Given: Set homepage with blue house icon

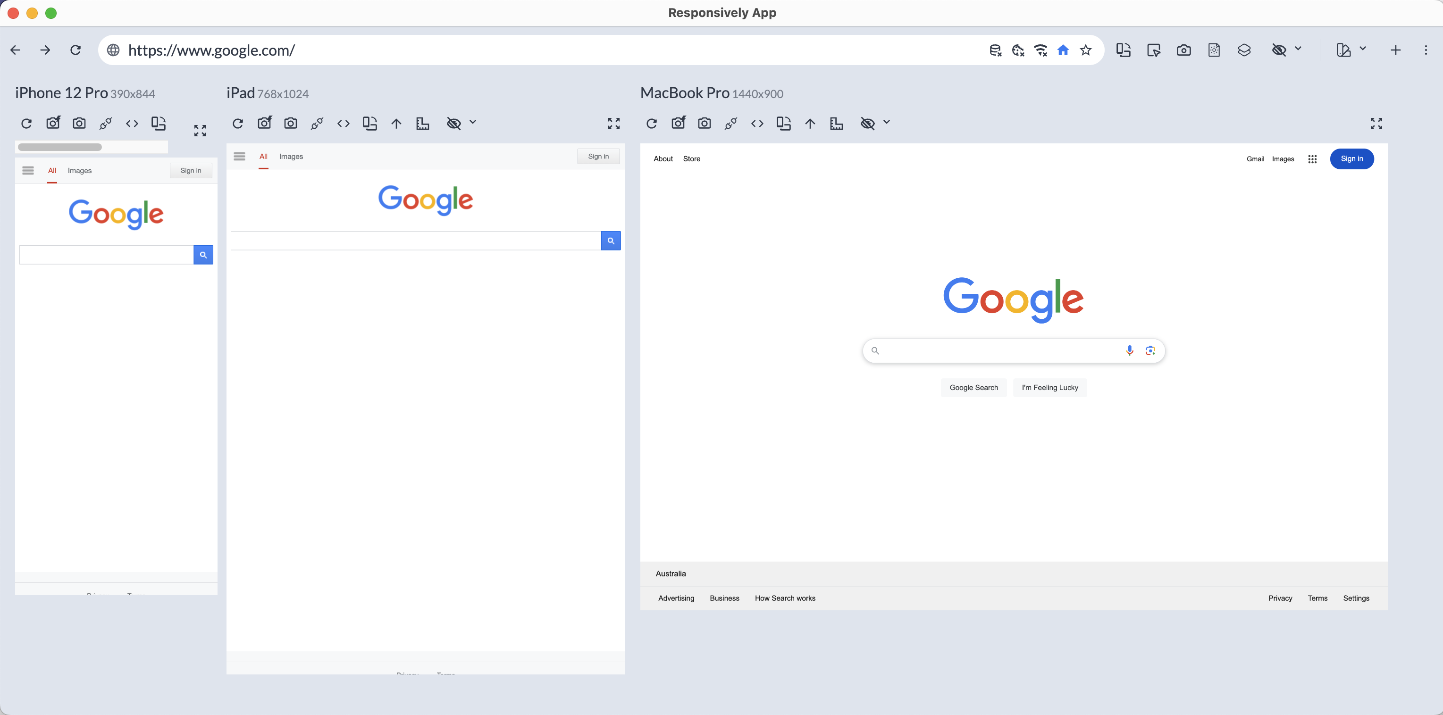Looking at the screenshot, I should click(1063, 50).
